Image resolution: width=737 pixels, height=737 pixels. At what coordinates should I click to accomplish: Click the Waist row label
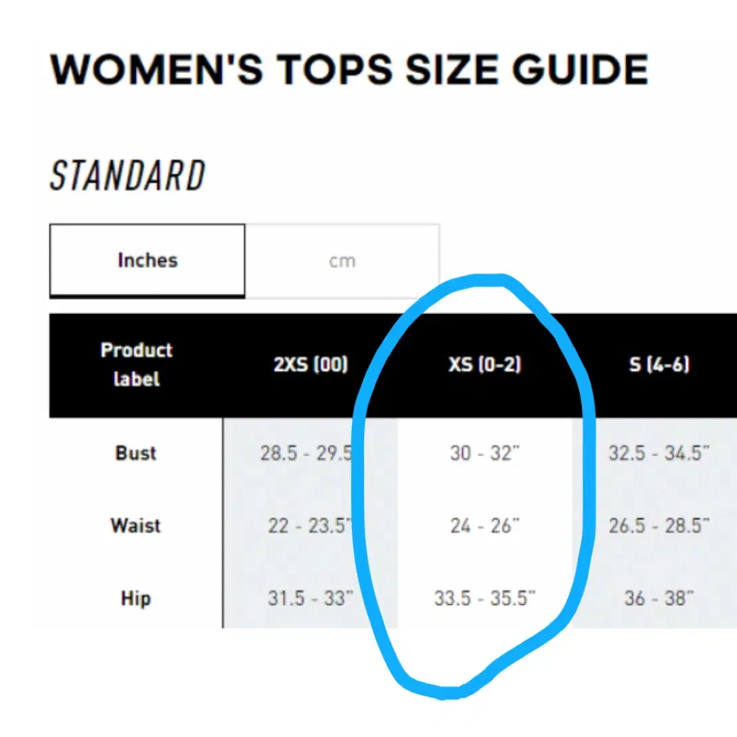[136, 525]
